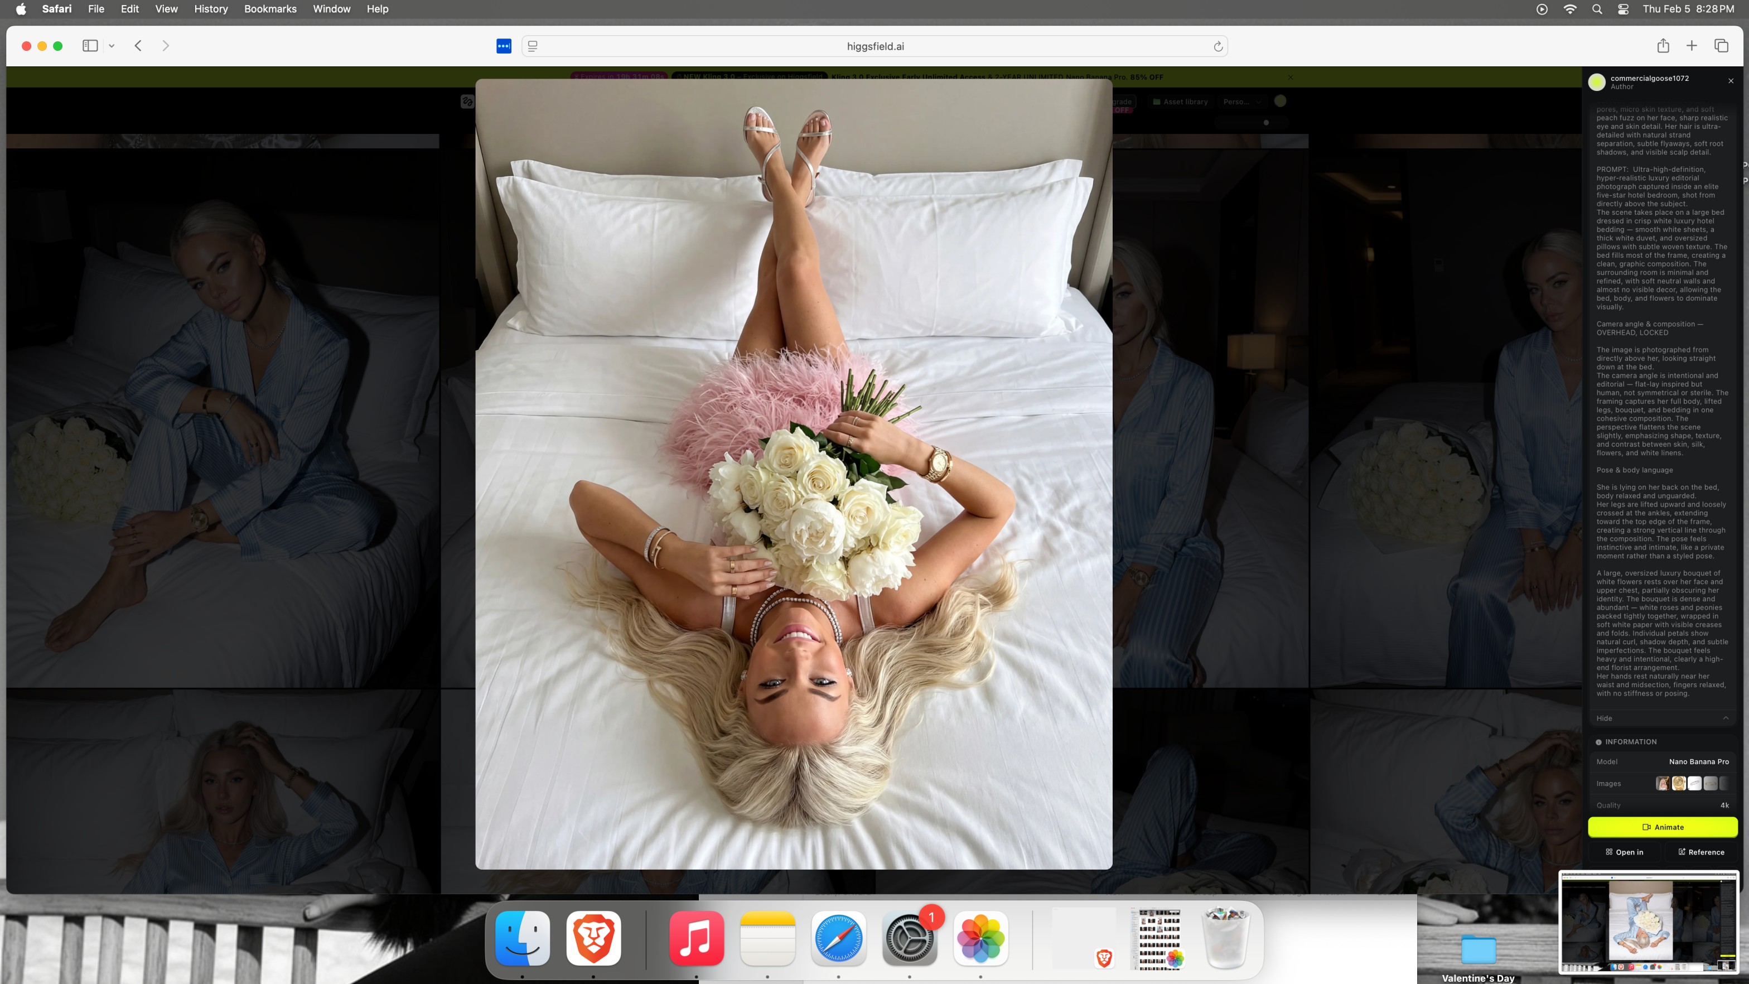
Task: Close the author detail panel
Action: coord(1731,81)
